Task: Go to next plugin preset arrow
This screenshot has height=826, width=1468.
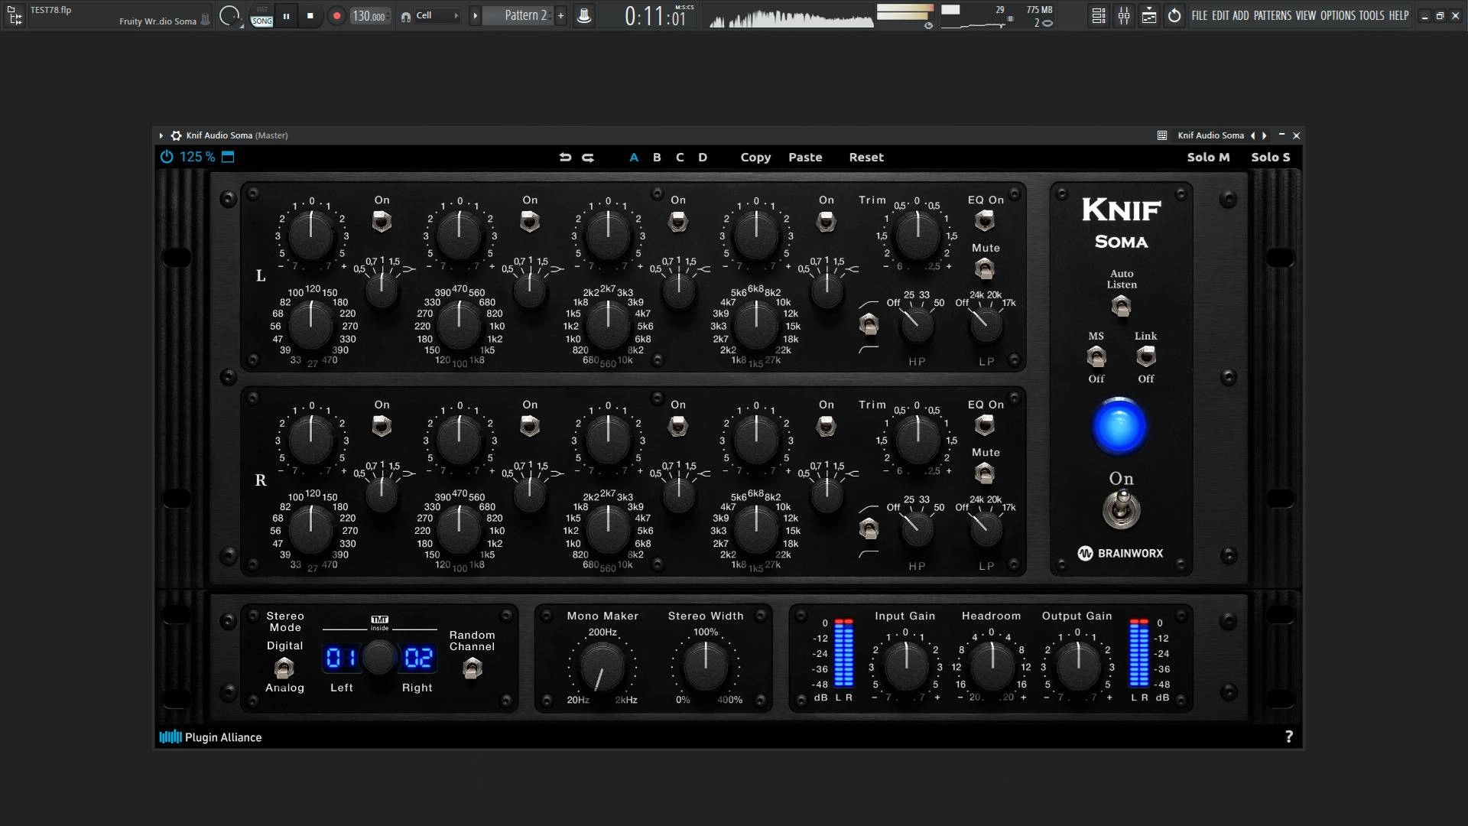Action: [x=1265, y=135]
